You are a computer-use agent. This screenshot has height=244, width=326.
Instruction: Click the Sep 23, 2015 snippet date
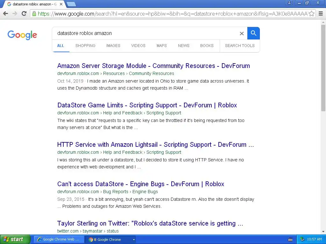[71, 200]
